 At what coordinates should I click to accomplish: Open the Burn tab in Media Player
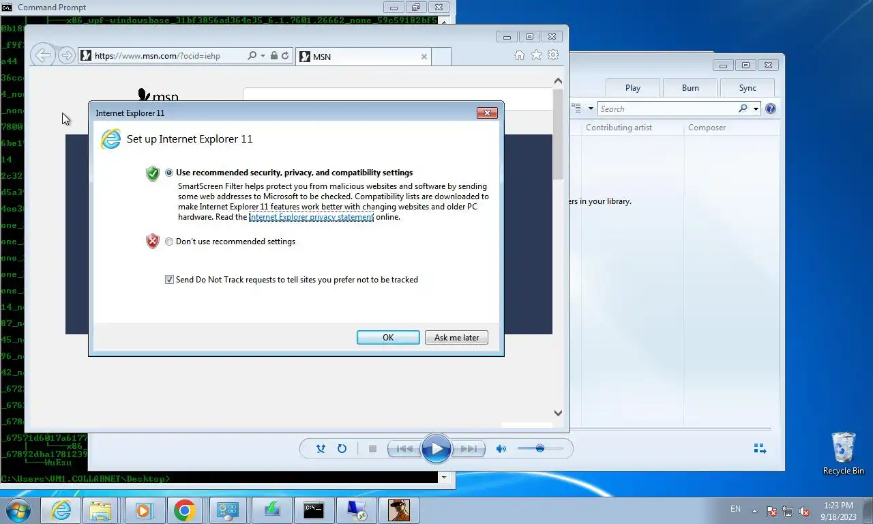pyautogui.click(x=690, y=88)
